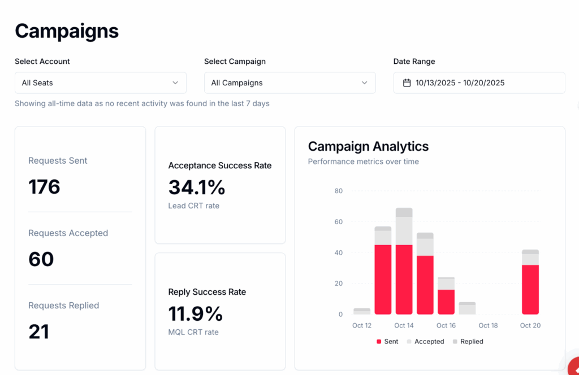
Task: Toggle the Accepted series in the legend
Action: coord(426,342)
